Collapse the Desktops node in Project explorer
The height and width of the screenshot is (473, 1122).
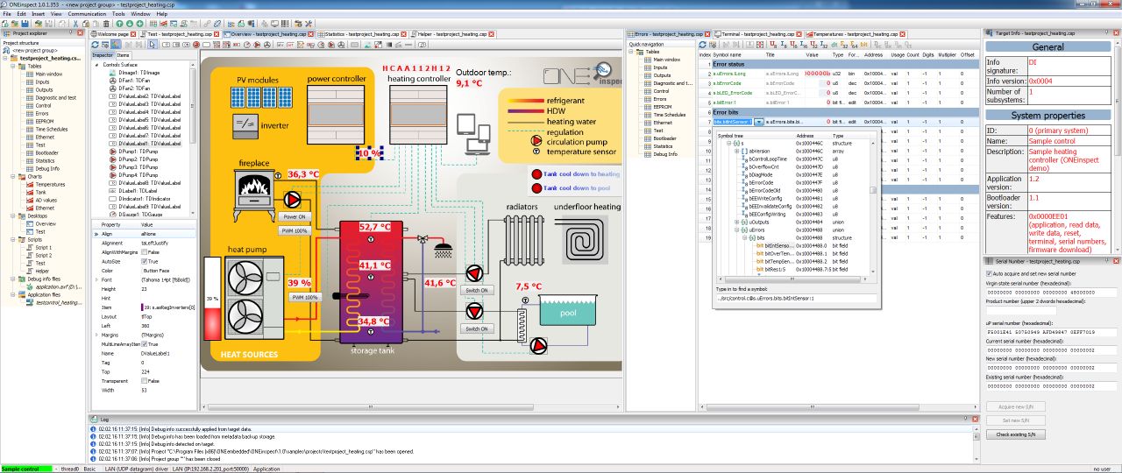click(12, 215)
